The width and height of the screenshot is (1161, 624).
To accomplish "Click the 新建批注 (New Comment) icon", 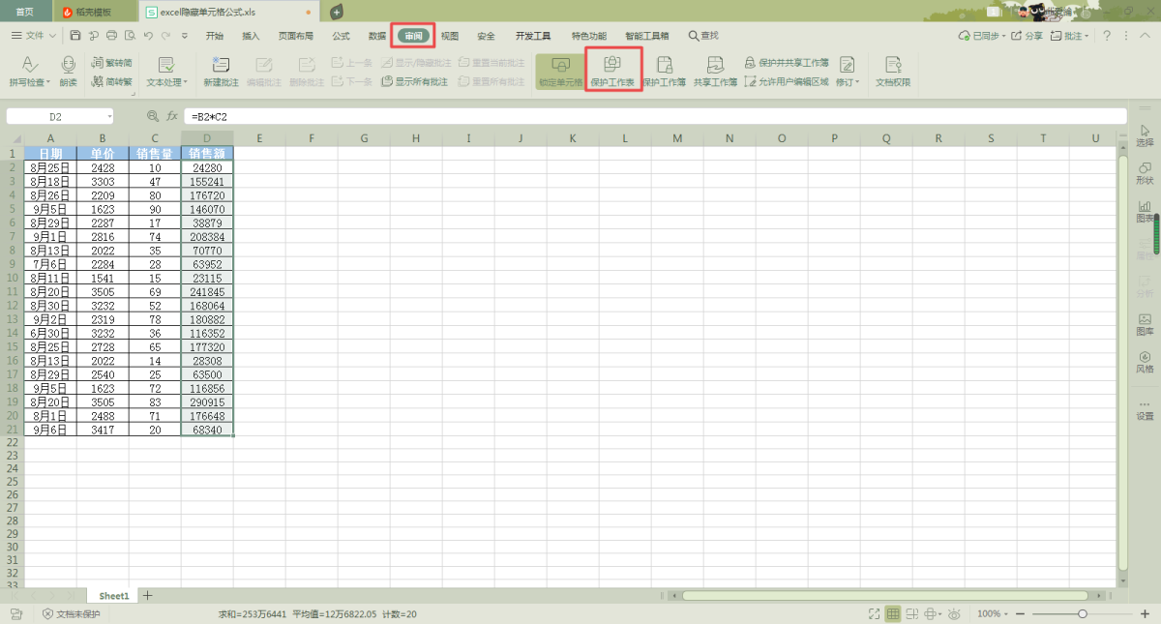I will [x=221, y=65].
